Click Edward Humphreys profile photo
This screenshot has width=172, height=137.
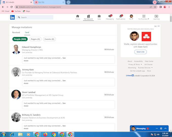point(16,49)
